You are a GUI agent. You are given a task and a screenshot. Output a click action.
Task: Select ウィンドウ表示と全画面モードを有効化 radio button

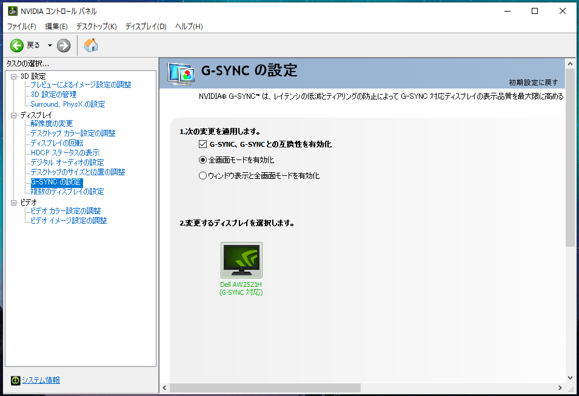pos(202,175)
